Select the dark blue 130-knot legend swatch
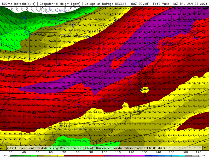The width and height of the screenshot is (209, 157). pyautogui.click(x=148, y=156)
